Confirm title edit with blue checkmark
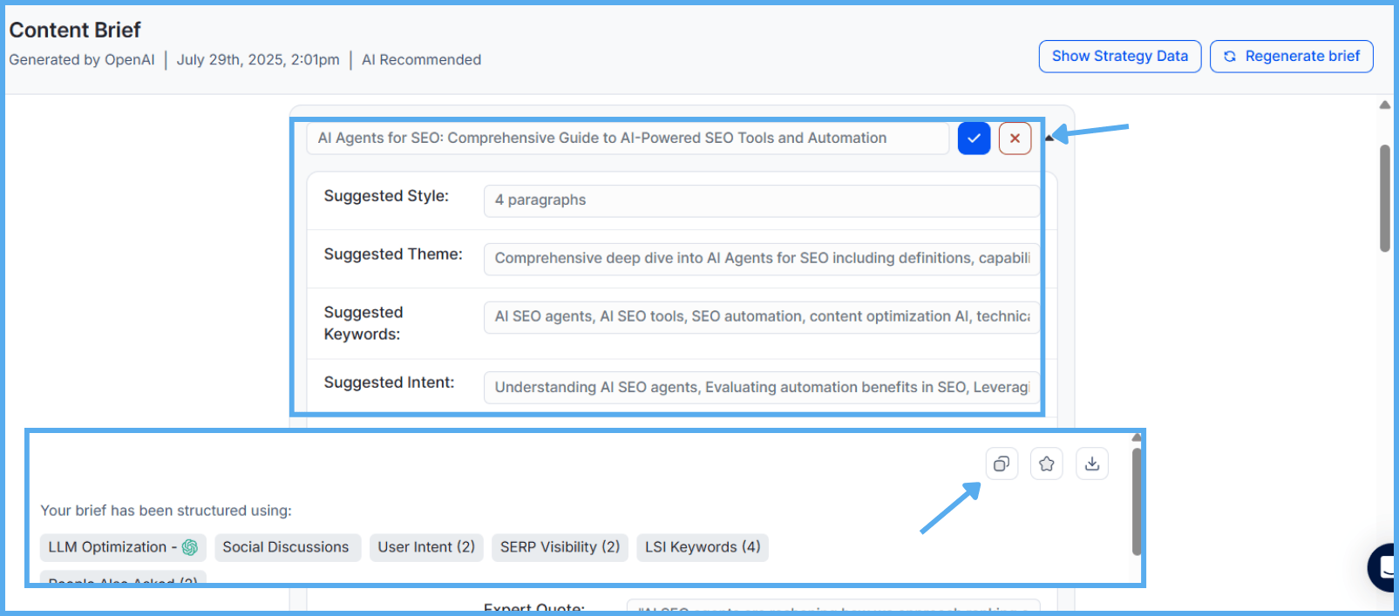This screenshot has height=616, width=1399. coord(974,139)
